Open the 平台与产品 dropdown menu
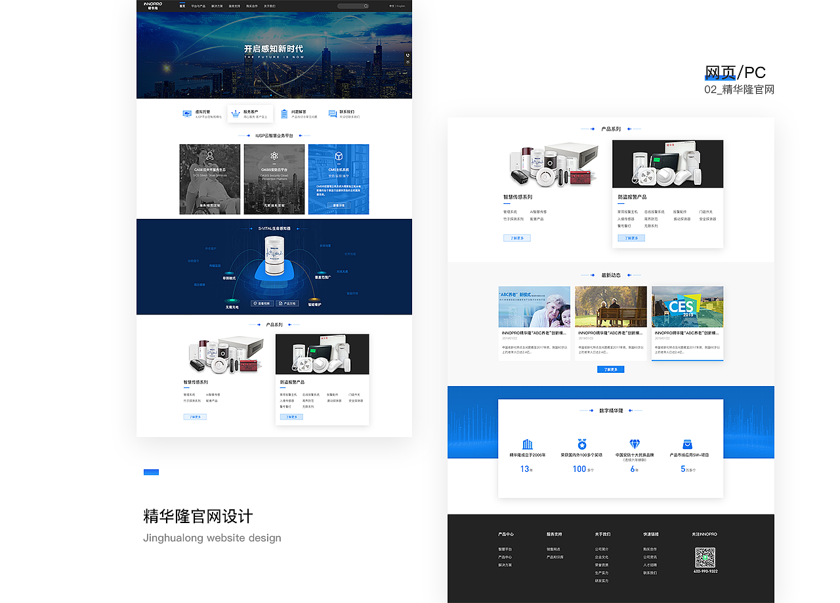The width and height of the screenshot is (840, 603). (199, 5)
